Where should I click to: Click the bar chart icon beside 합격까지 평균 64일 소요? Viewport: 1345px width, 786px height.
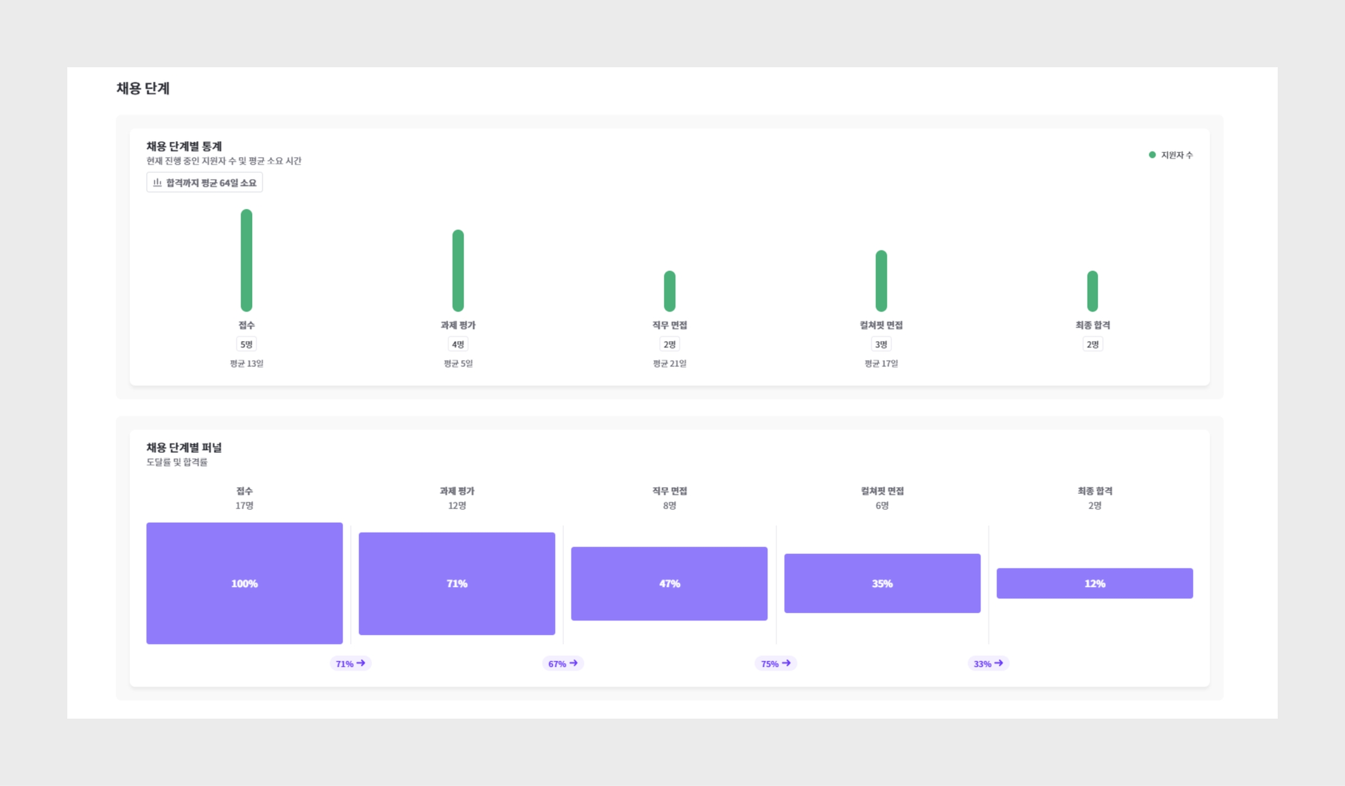click(x=157, y=183)
